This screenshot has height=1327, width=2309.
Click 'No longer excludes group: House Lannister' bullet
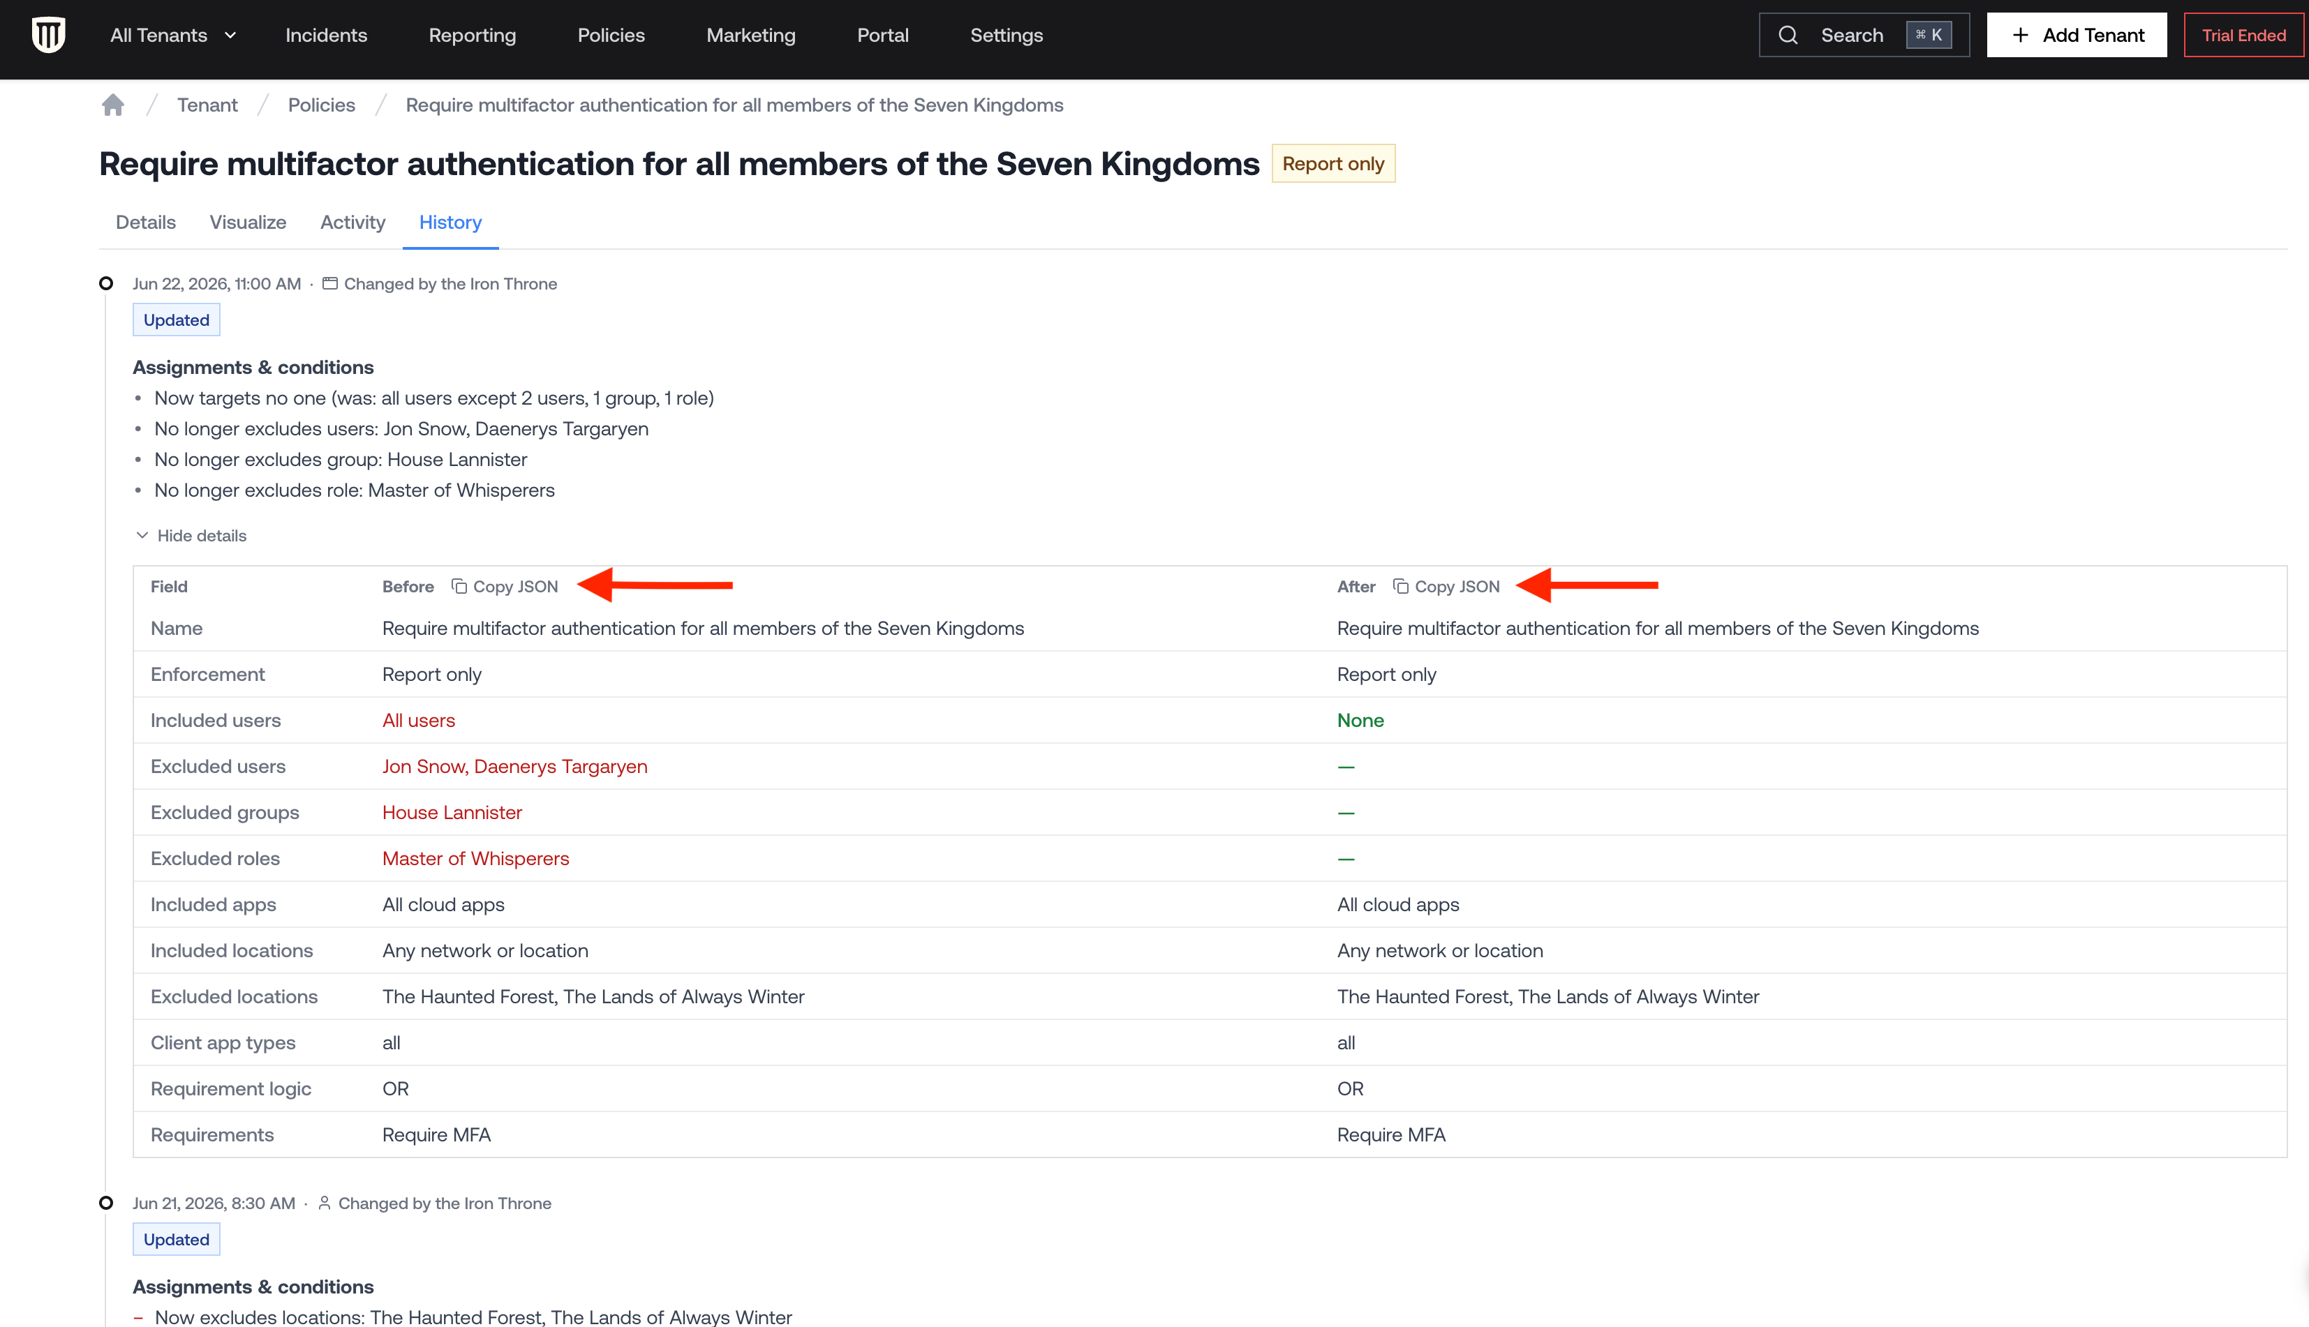tap(341, 459)
